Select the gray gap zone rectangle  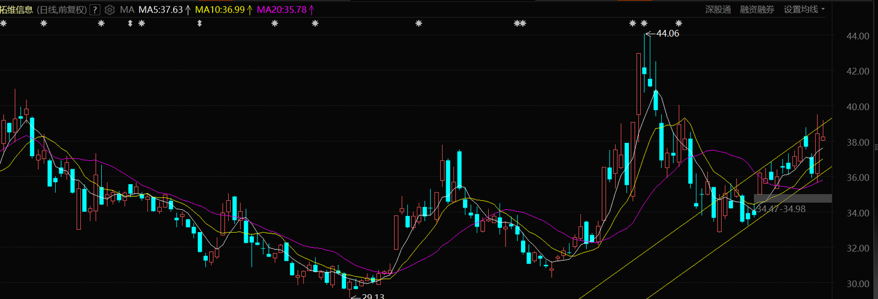(x=793, y=198)
